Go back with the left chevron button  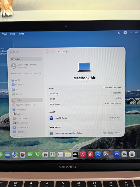47,52
